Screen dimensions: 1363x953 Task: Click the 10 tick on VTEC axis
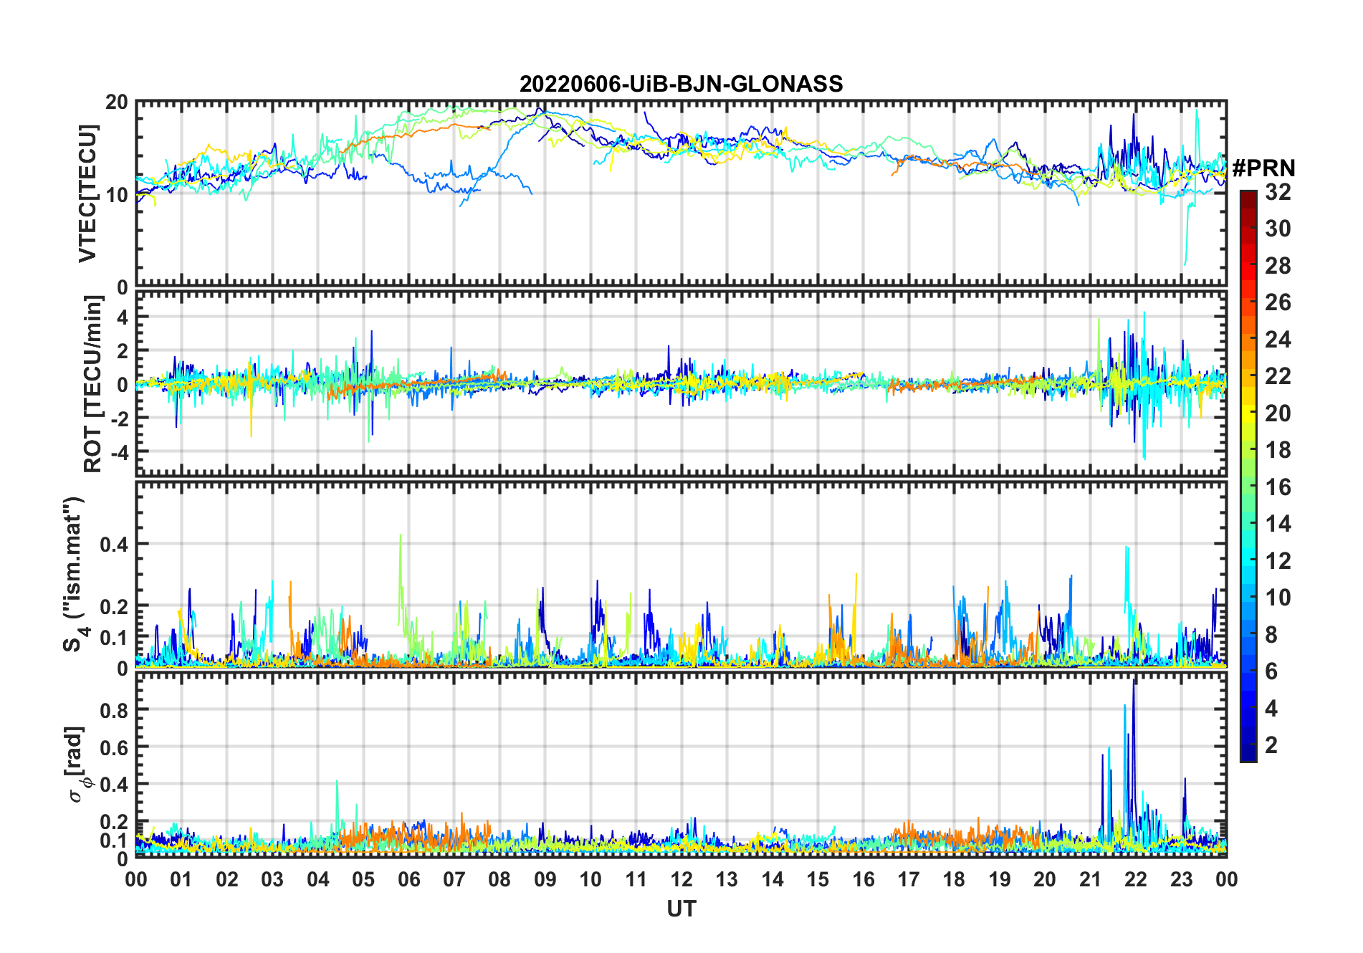tap(117, 194)
